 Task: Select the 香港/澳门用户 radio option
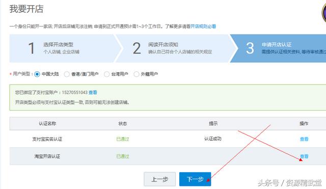click(67, 74)
